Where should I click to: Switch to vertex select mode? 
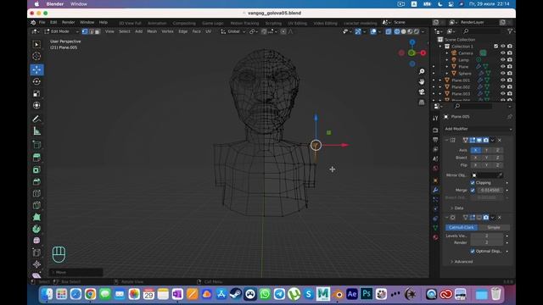[x=85, y=31]
